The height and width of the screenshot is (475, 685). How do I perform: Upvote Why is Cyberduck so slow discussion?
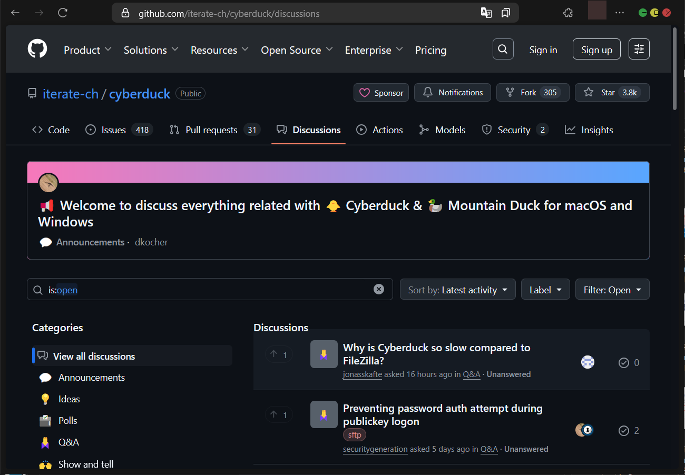point(279,354)
